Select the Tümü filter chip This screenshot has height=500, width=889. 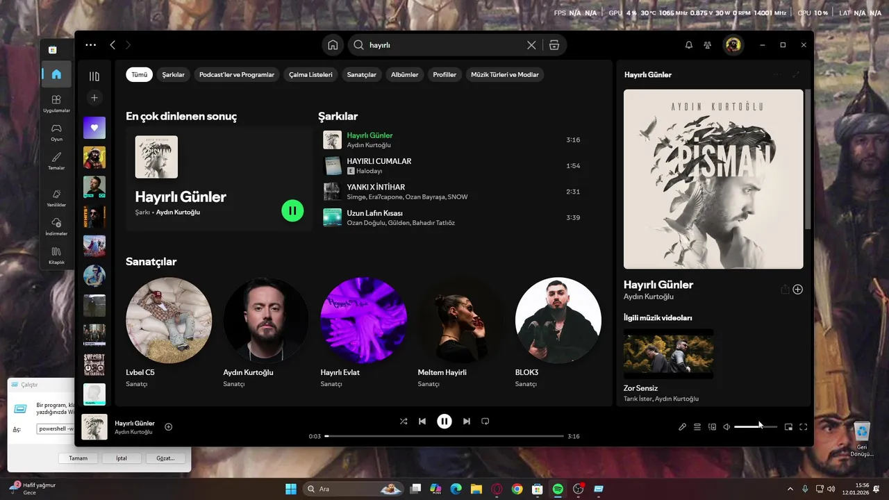coord(140,74)
